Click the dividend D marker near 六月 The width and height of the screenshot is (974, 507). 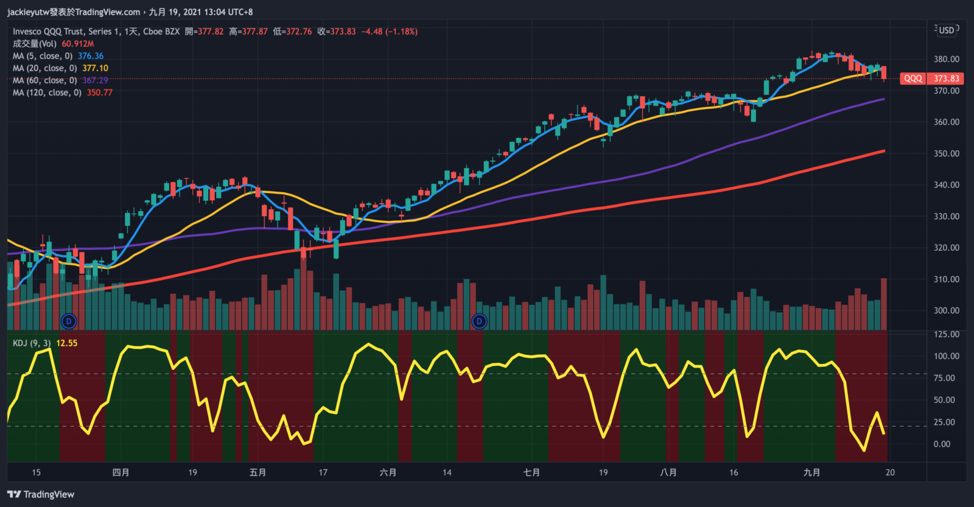coord(479,321)
